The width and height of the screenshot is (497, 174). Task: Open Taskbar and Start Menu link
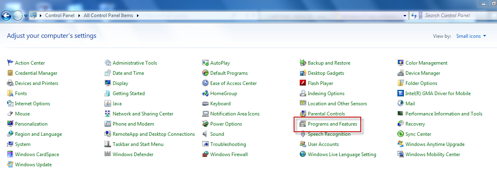(138, 144)
